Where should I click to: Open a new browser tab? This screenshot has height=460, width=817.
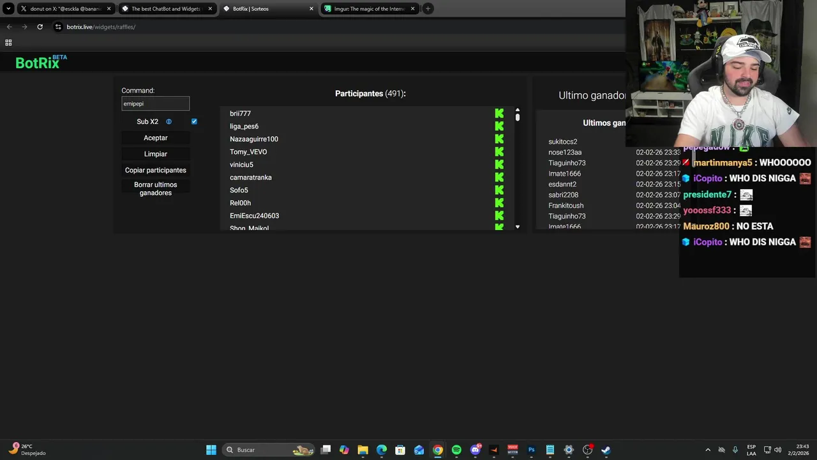coord(428,9)
